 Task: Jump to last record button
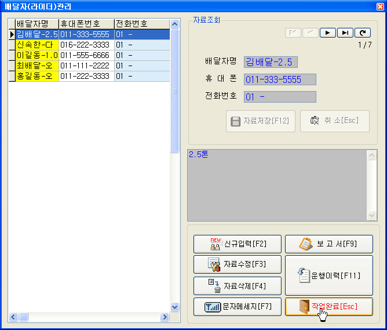click(345, 32)
